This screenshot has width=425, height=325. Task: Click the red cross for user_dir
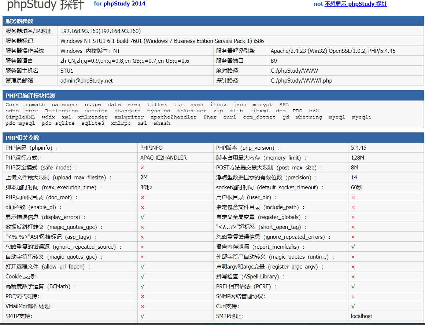[x=353, y=197]
